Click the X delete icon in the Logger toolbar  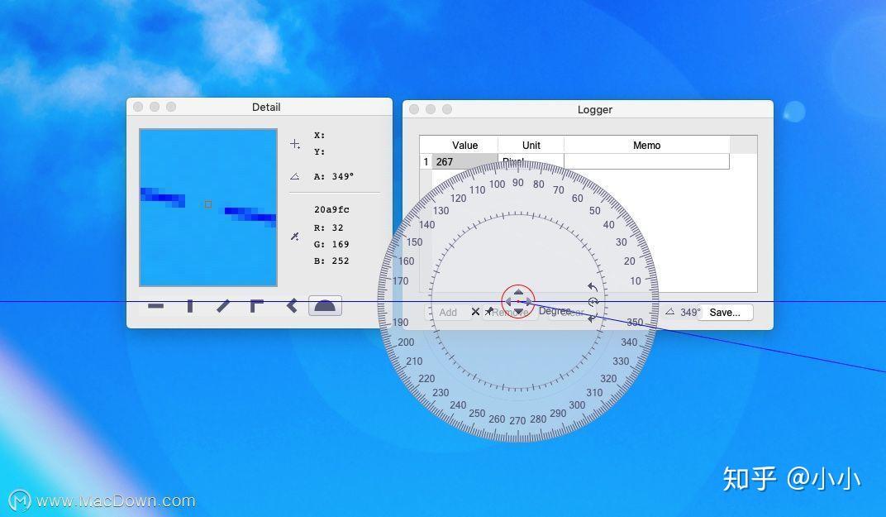click(475, 312)
